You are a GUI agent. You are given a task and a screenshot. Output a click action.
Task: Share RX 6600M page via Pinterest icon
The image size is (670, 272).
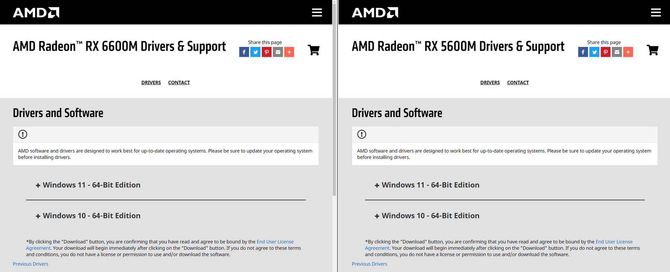(x=267, y=52)
